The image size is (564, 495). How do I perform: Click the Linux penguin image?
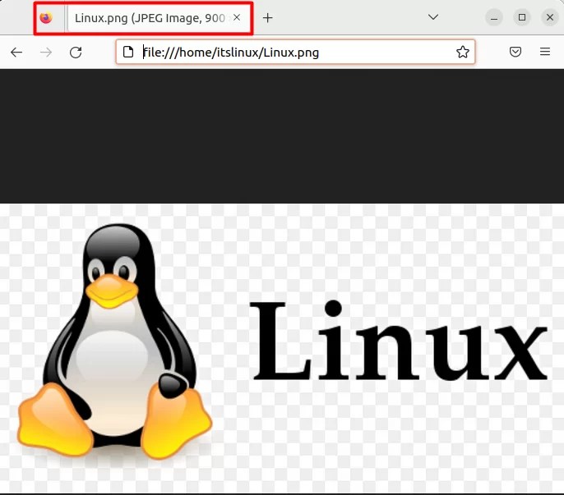[282, 348]
